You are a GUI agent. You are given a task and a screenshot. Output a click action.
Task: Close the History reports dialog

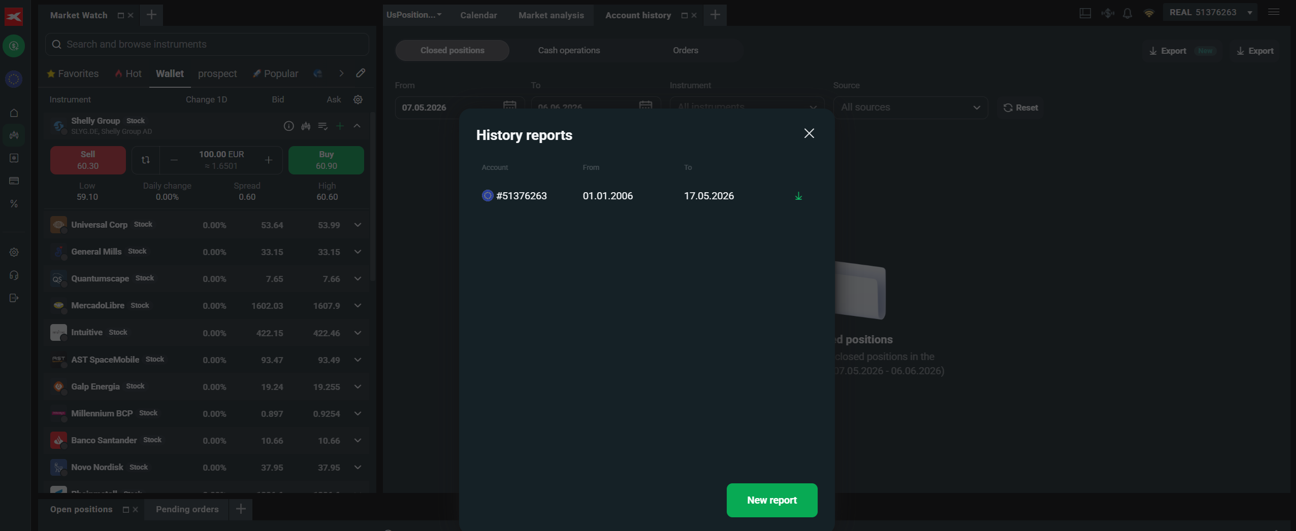pos(809,133)
